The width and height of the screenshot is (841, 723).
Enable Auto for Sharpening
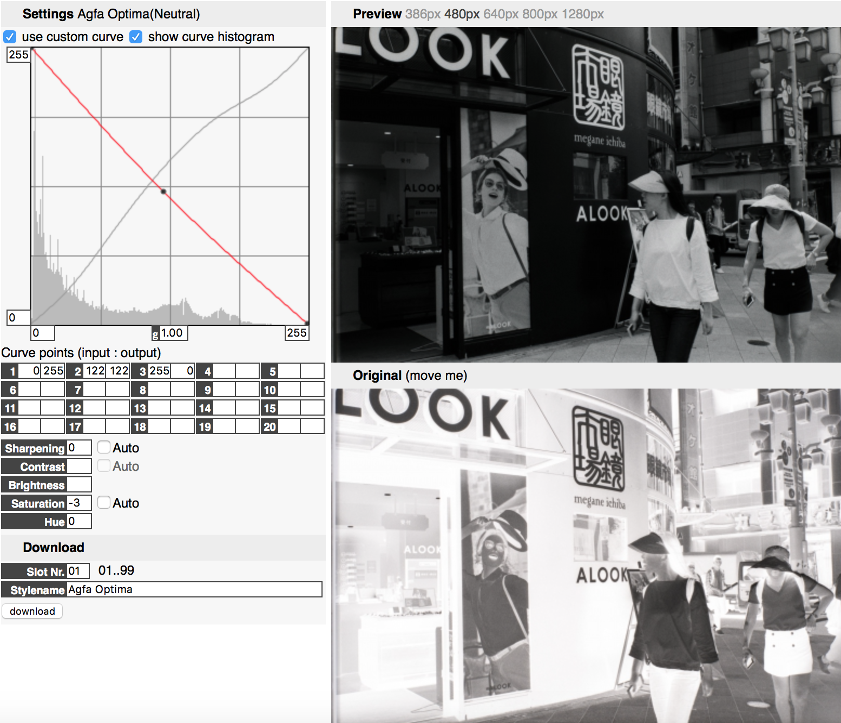tap(103, 447)
